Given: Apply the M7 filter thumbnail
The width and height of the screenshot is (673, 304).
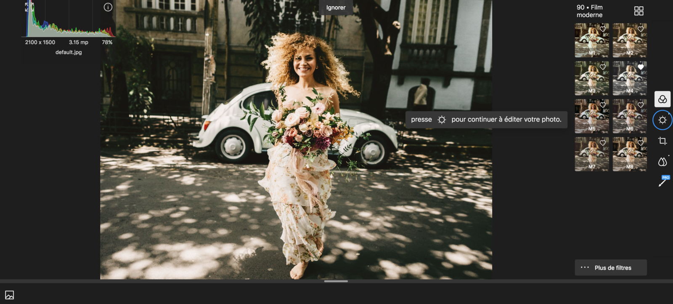Looking at the screenshot, I should coord(592,154).
